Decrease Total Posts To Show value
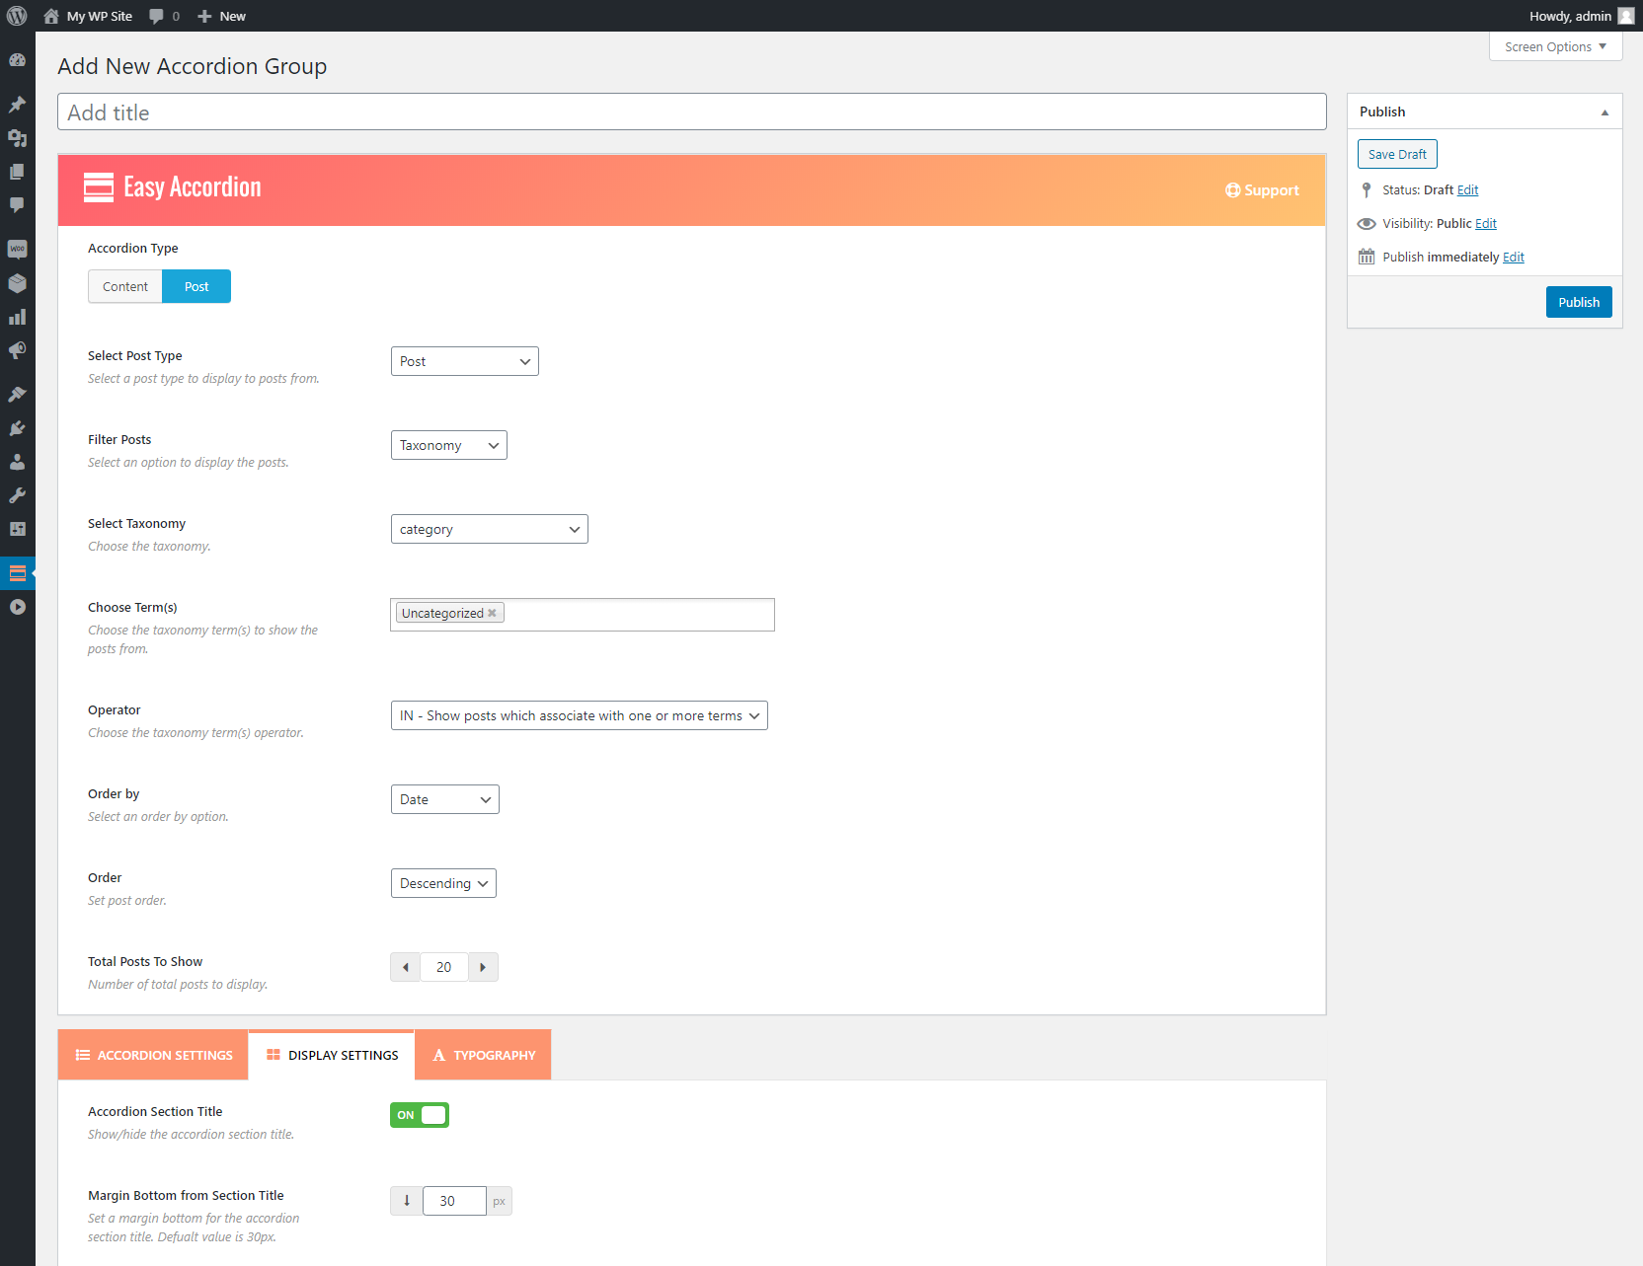 (x=406, y=967)
